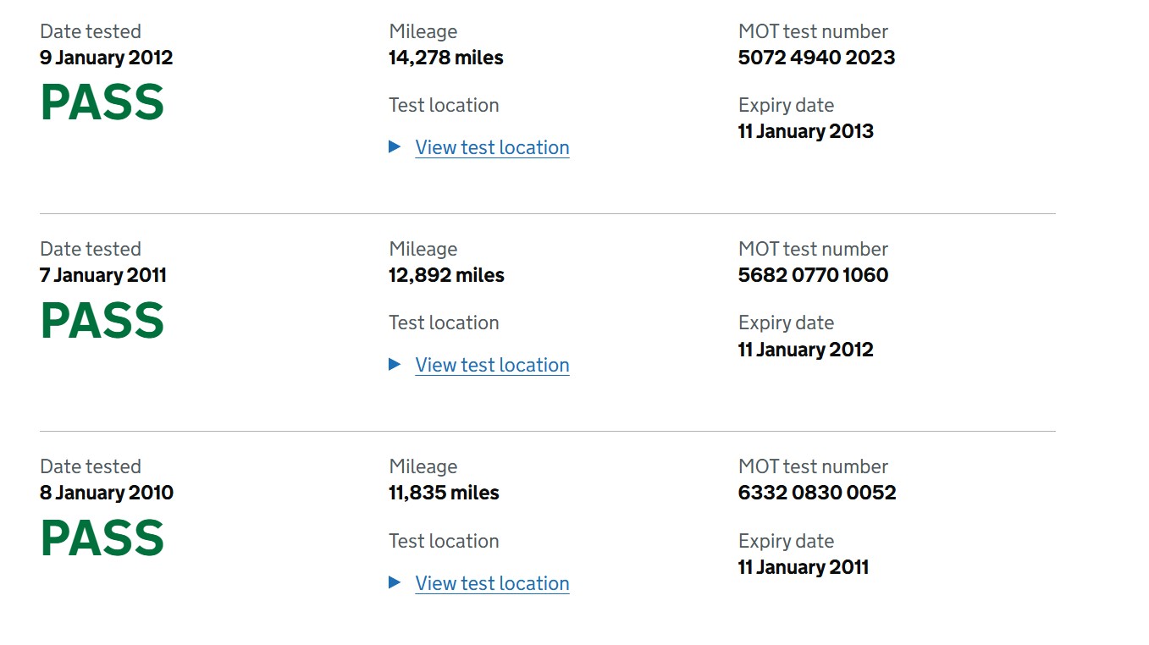The width and height of the screenshot is (1149, 645).
Task: Click the date tested 8 January 2010
Action: [x=106, y=493]
